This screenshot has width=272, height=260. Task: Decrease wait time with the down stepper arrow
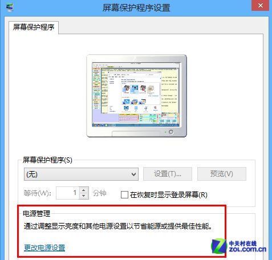[x=84, y=196]
